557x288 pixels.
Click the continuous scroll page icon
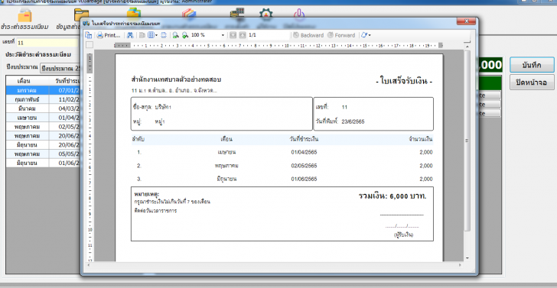164,35
